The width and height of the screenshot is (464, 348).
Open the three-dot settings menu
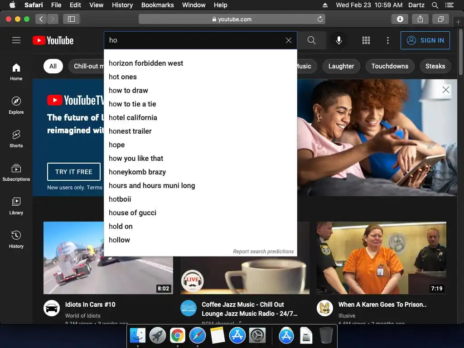coord(388,40)
